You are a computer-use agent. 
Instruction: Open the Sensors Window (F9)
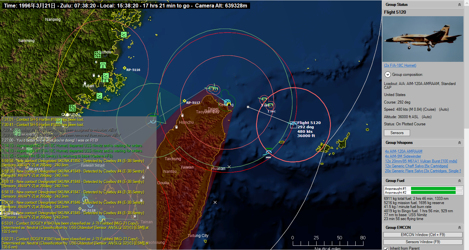[x=423, y=242]
